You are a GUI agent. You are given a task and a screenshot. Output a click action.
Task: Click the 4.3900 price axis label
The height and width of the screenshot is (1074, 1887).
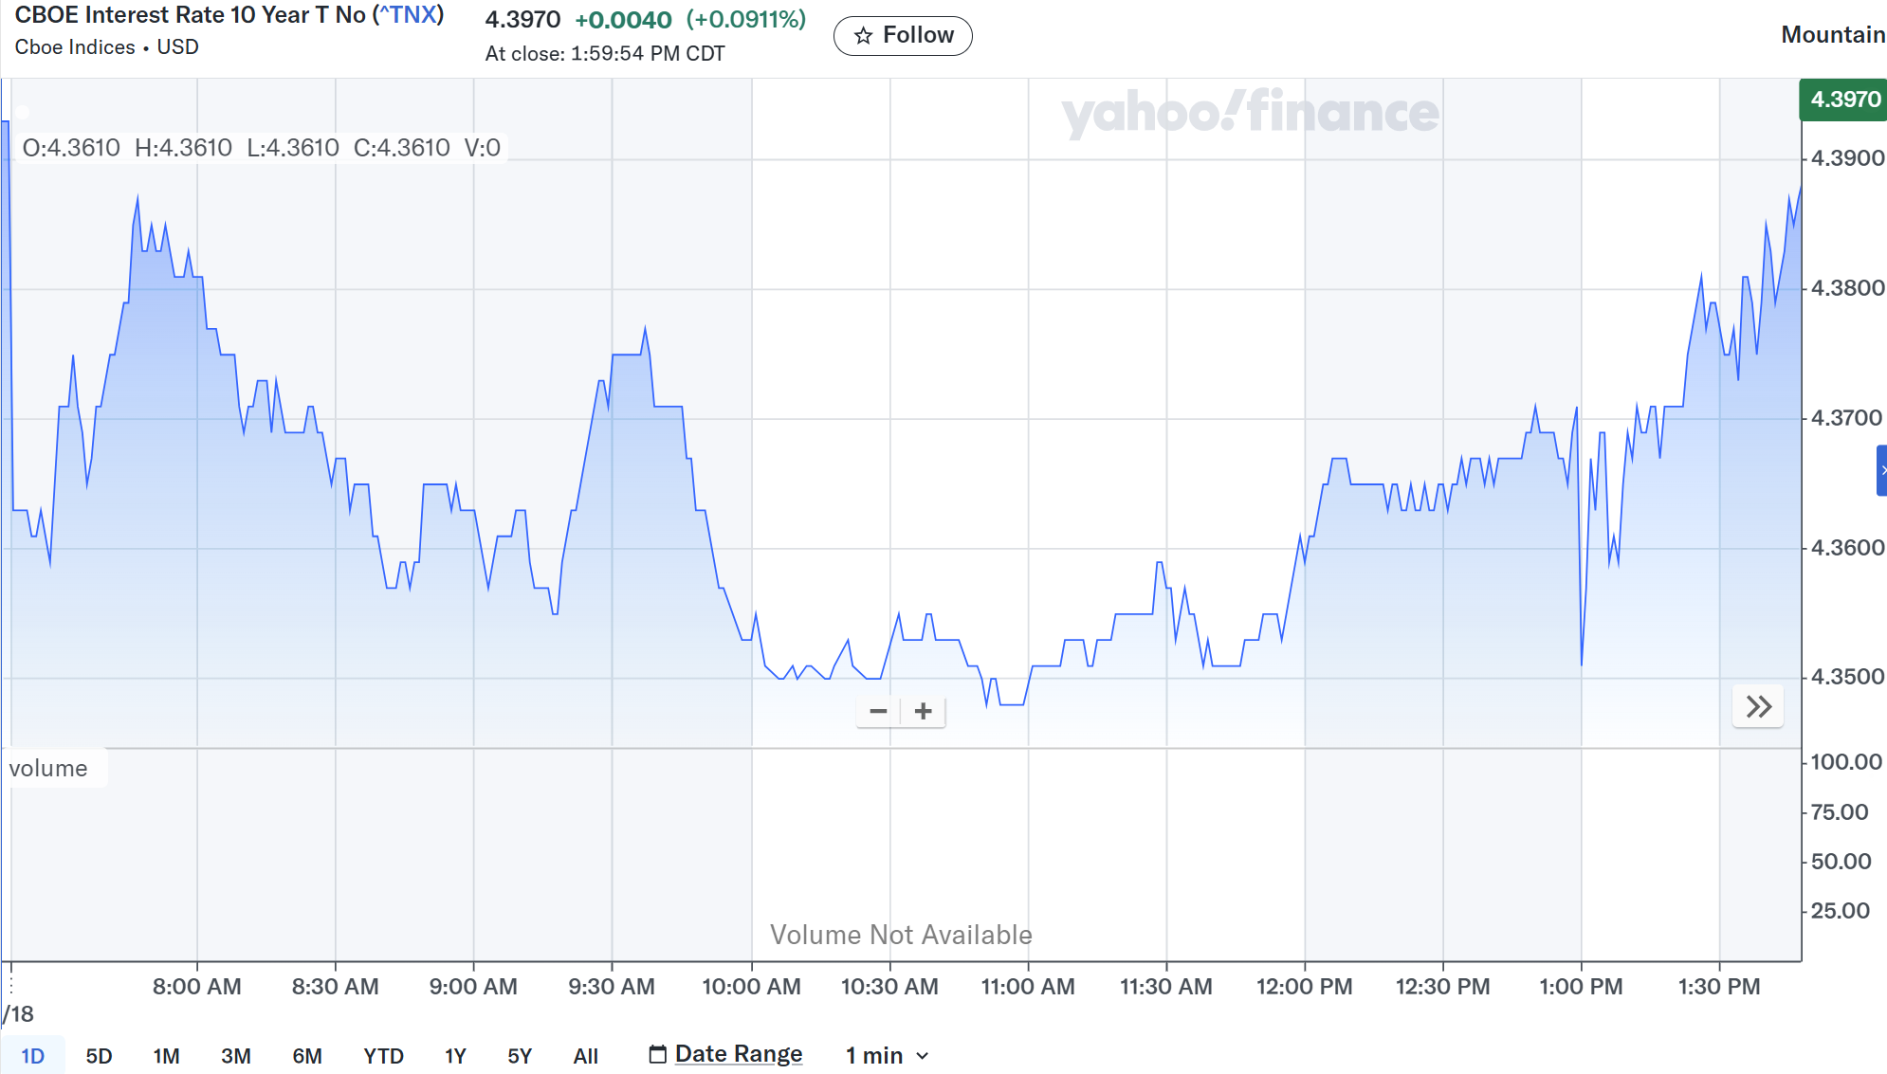point(1847,158)
